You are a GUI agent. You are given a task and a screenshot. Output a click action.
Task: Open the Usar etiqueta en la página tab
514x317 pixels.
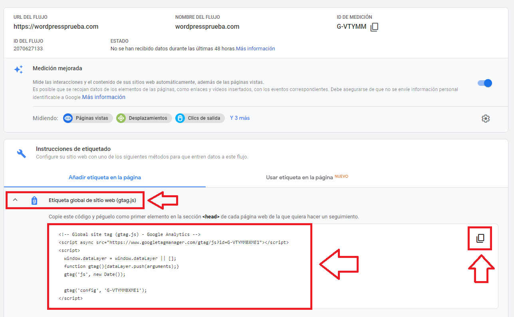pyautogui.click(x=307, y=177)
